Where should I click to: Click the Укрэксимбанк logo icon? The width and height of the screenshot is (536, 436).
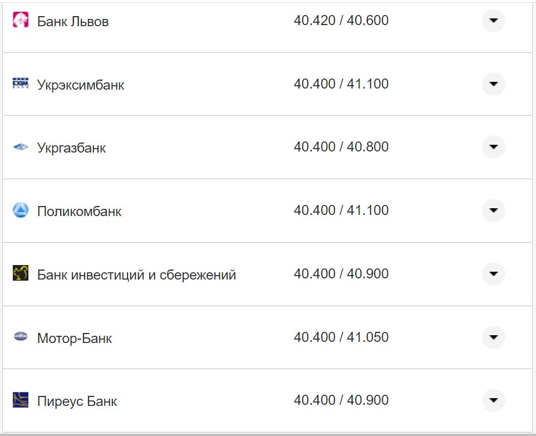click(21, 84)
